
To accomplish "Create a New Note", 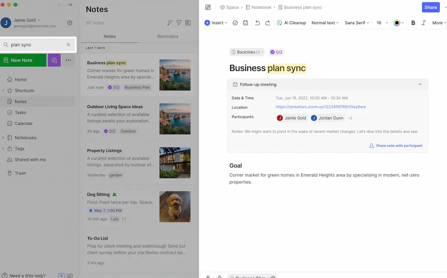I will coord(23,60).
